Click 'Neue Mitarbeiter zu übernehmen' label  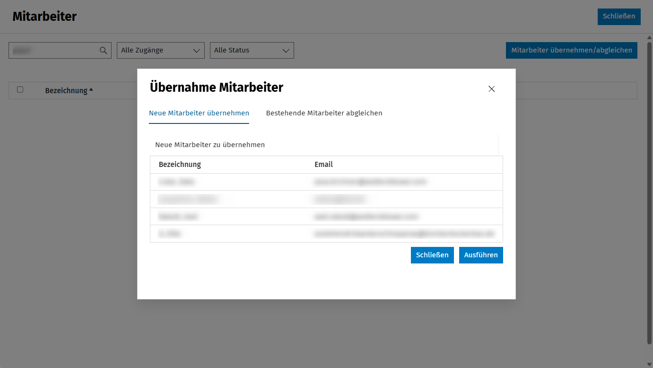pyautogui.click(x=210, y=145)
